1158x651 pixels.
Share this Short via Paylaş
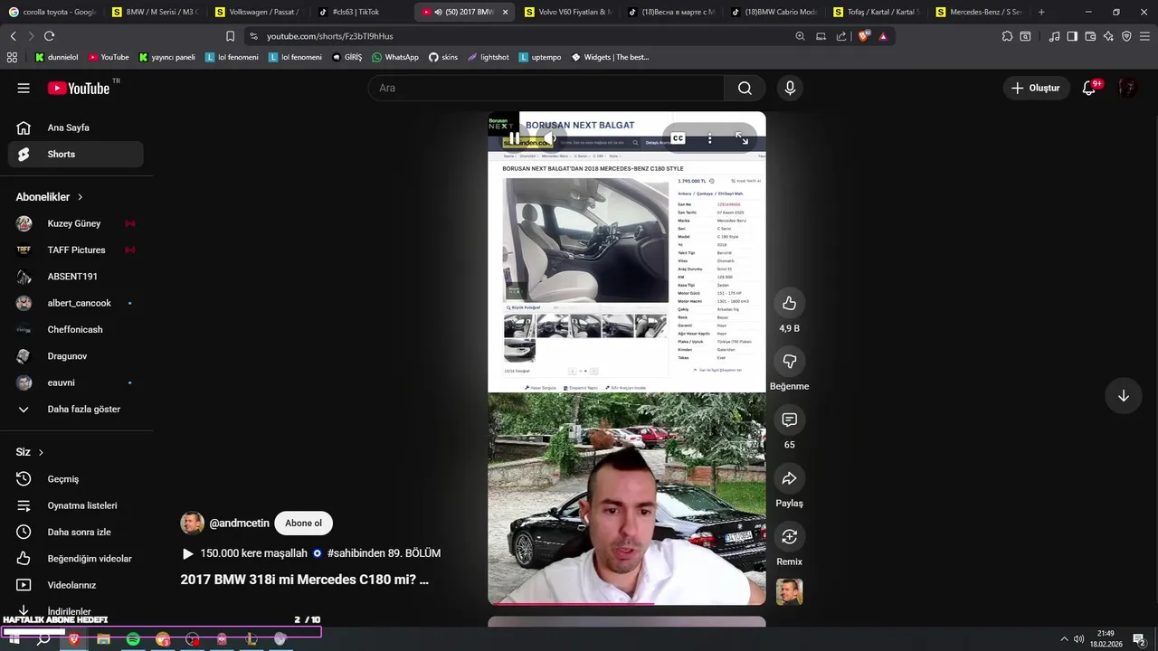pyautogui.click(x=789, y=478)
